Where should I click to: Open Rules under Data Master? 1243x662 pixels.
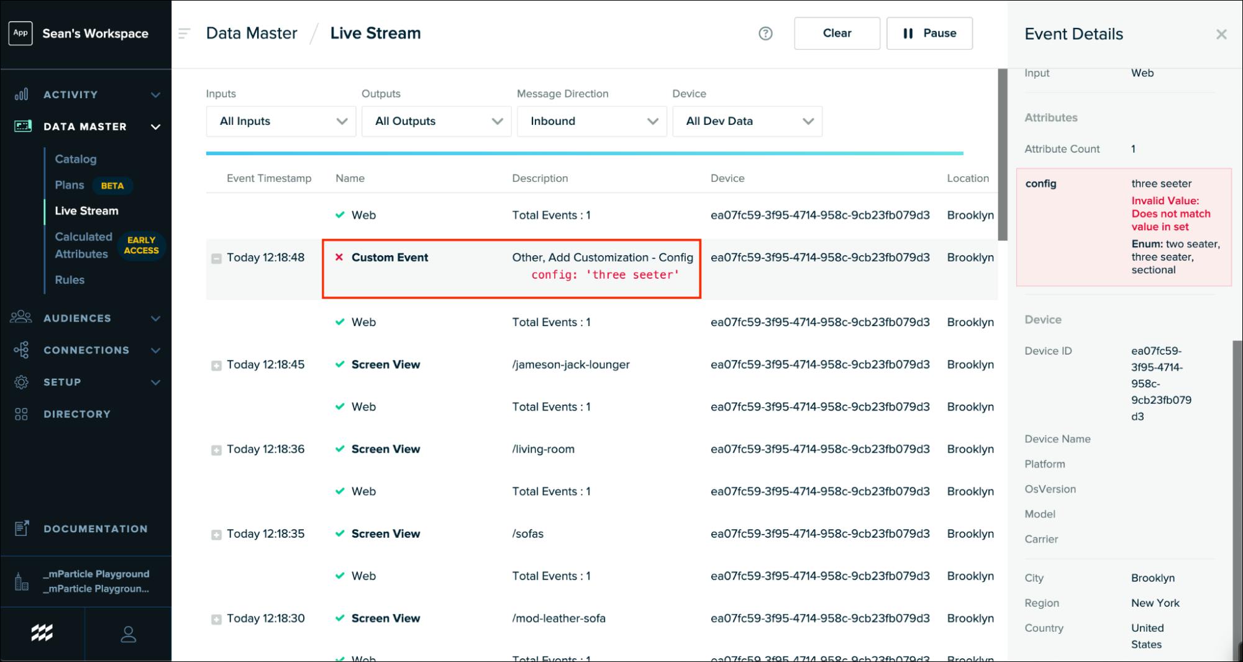70,279
